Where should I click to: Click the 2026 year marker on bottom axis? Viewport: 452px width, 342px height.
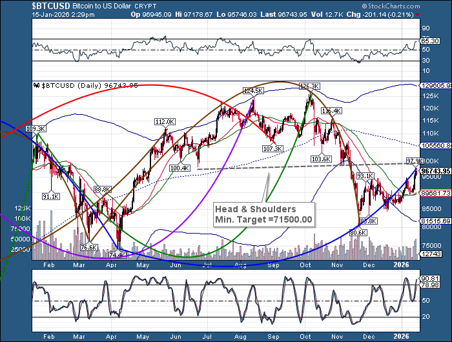402,336
